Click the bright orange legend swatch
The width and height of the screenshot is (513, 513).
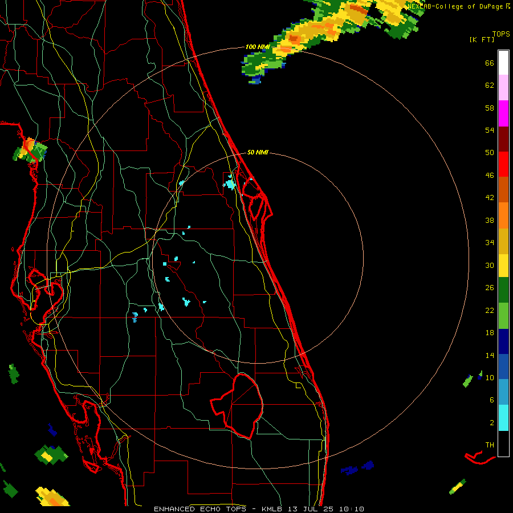coord(503,215)
